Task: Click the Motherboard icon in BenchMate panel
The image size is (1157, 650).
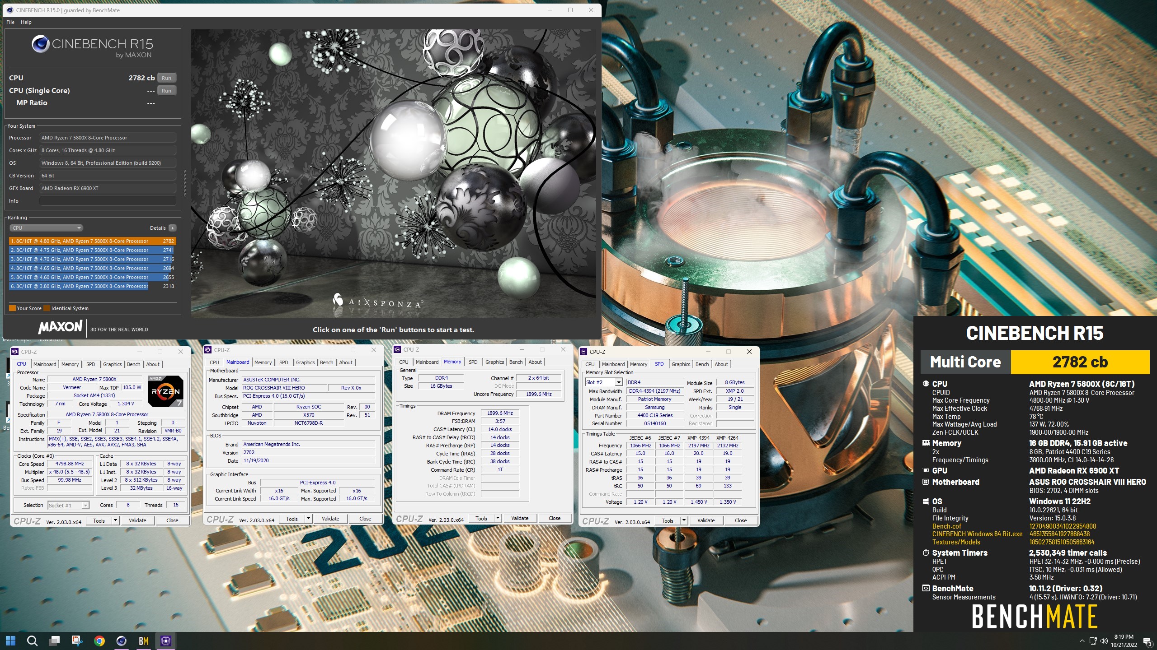Action: tap(926, 482)
